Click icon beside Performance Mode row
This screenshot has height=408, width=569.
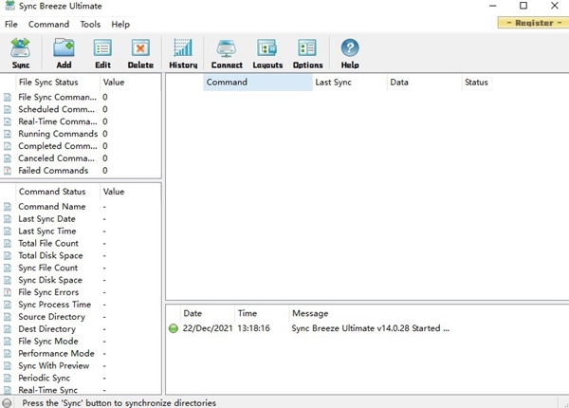tap(8, 354)
